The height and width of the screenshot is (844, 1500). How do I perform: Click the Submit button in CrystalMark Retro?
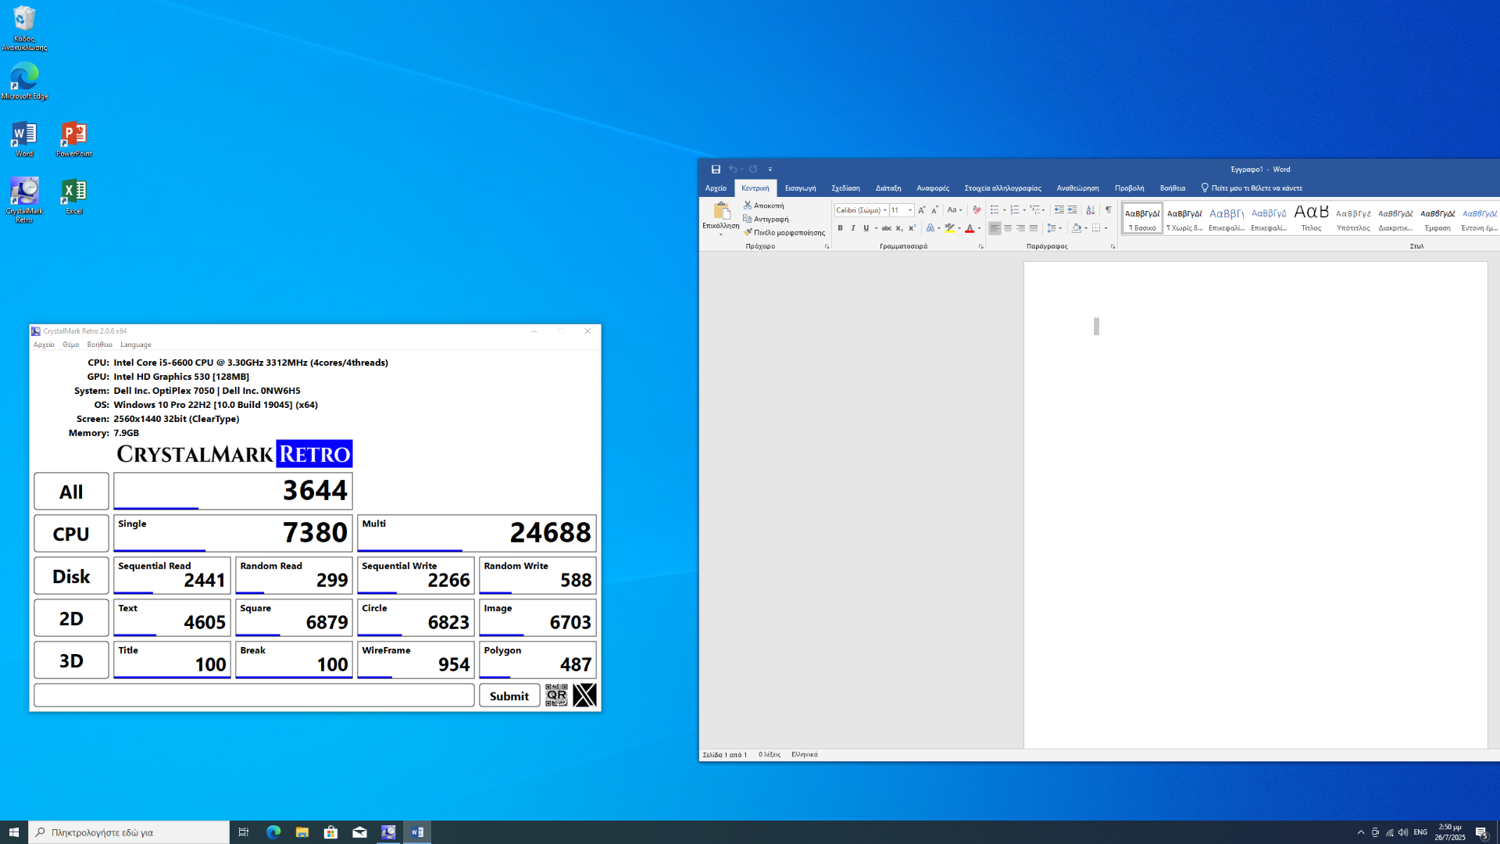pos(509,696)
